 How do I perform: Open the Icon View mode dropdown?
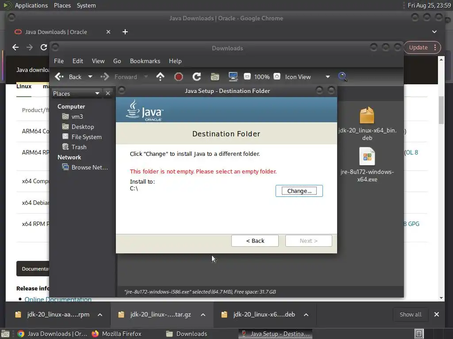click(x=307, y=77)
